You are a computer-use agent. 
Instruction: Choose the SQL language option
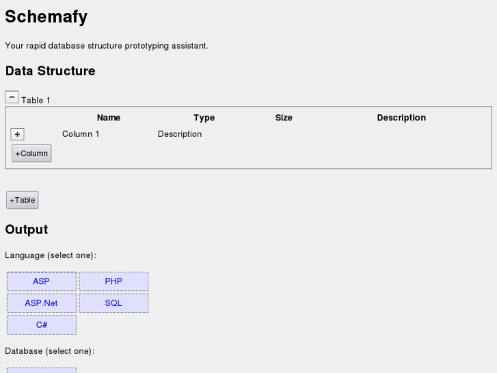pyautogui.click(x=113, y=303)
